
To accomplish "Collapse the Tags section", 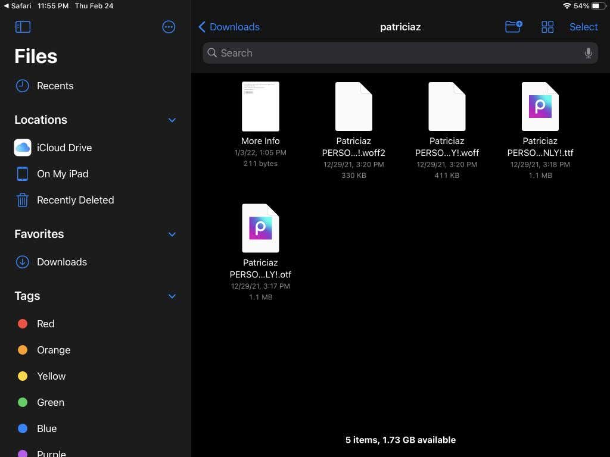I will tap(172, 296).
